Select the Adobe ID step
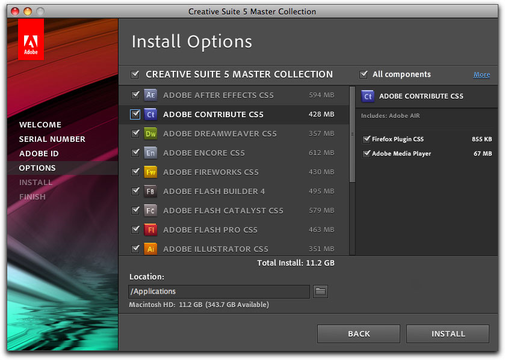505x360 pixels. coord(39,154)
